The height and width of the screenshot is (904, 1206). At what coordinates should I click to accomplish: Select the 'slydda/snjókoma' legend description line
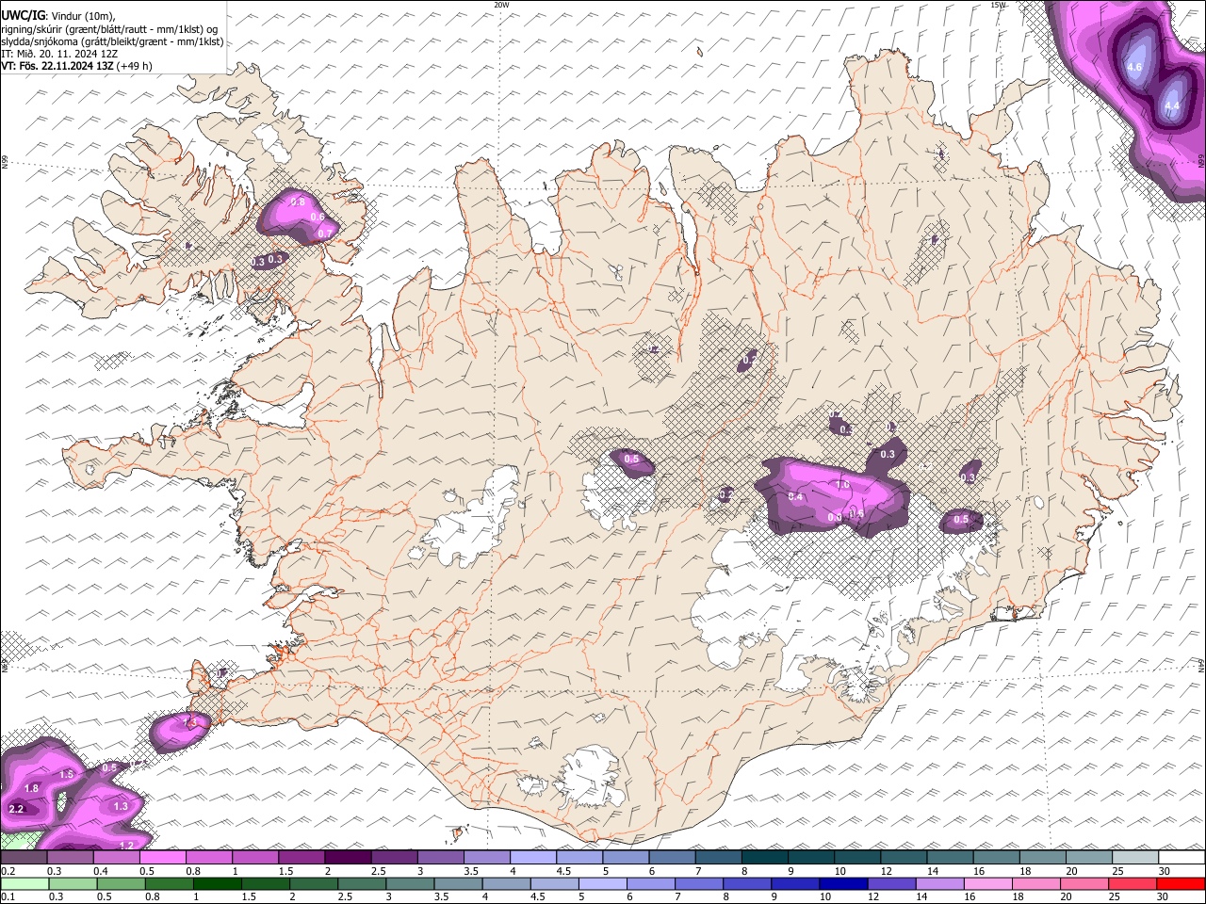coord(112,41)
